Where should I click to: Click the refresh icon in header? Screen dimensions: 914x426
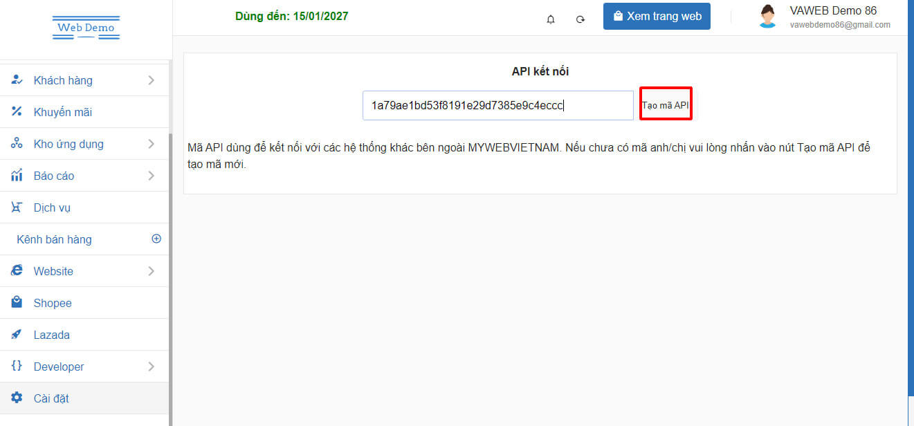[x=581, y=19]
